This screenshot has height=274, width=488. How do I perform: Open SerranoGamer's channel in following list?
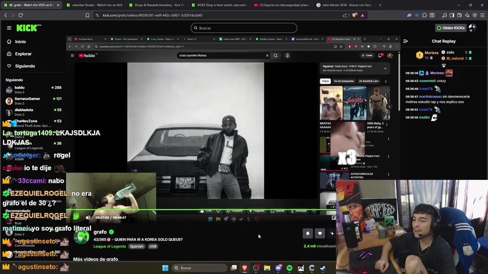[x=34, y=101]
